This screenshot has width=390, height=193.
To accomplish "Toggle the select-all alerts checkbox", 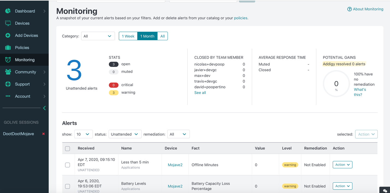I will click(68, 148).
